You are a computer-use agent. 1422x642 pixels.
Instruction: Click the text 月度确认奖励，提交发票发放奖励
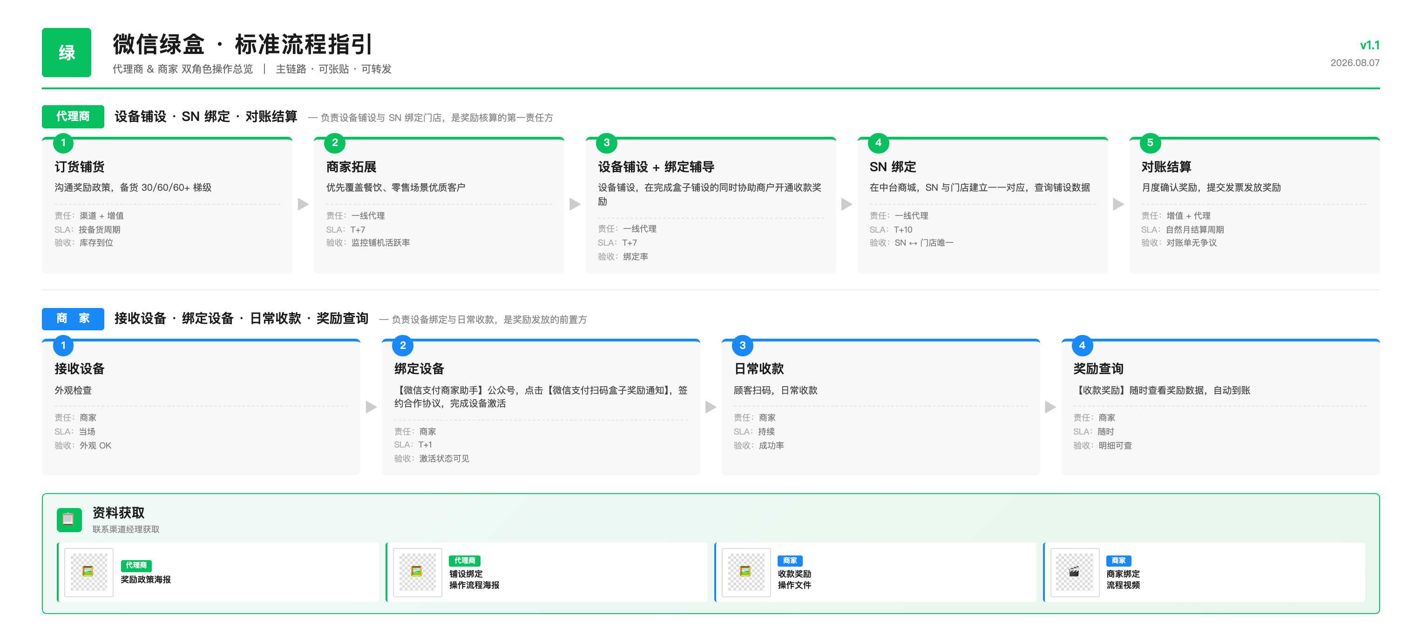tap(1211, 187)
